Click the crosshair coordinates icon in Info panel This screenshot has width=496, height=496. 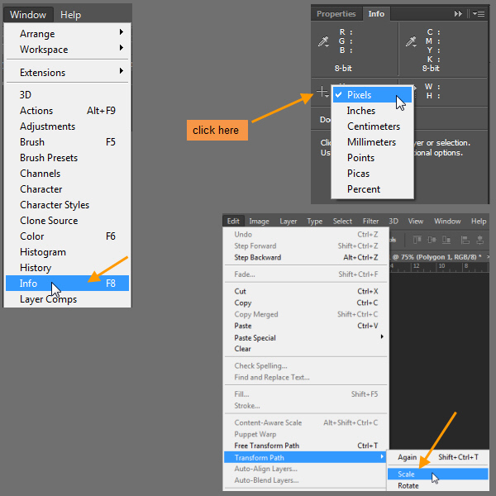pyautogui.click(x=322, y=93)
